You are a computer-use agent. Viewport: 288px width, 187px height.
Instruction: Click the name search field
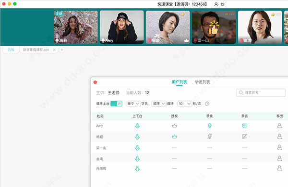(261, 92)
